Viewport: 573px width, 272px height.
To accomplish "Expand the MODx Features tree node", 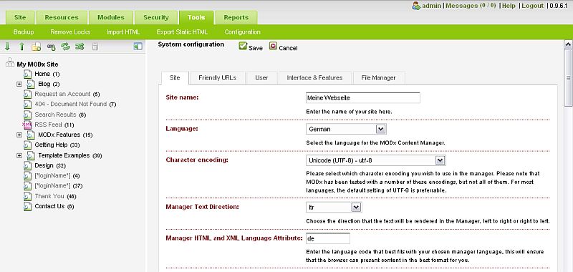I will click(x=19, y=135).
